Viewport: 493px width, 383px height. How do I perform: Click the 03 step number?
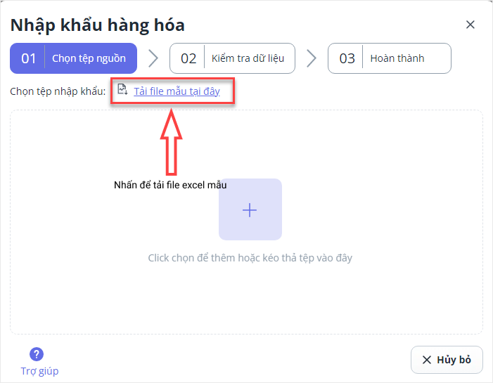[x=347, y=58]
